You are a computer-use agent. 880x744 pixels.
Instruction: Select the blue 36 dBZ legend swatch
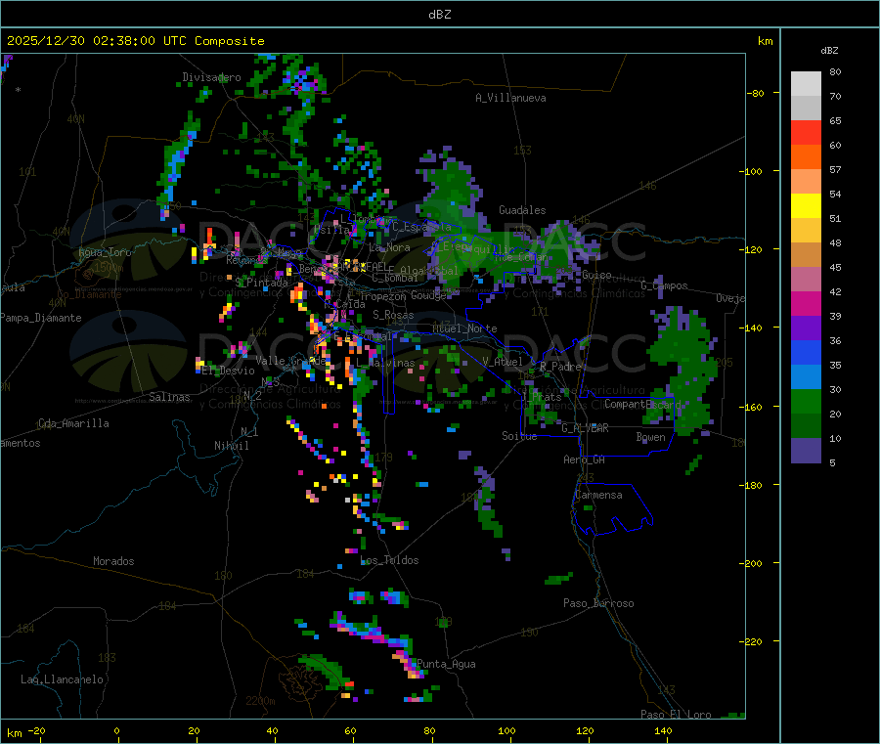click(806, 352)
